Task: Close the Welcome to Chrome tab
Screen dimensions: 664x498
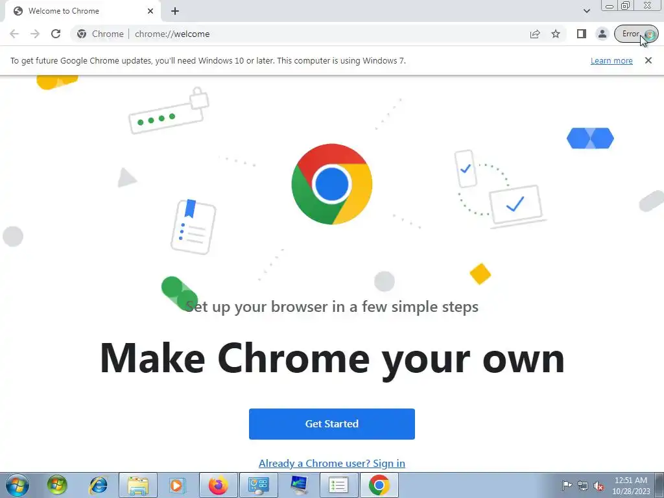Action: tap(150, 11)
